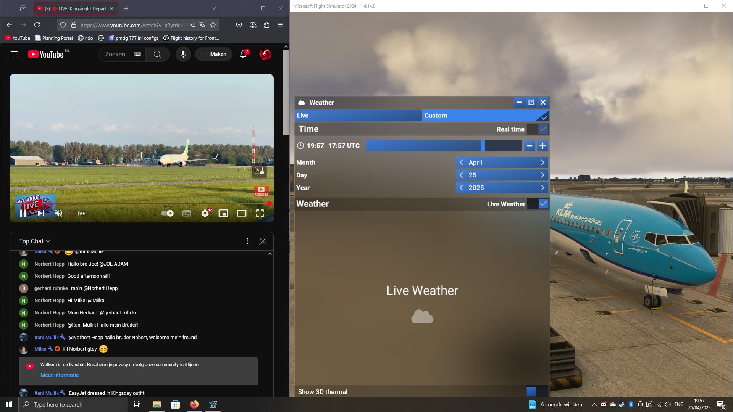Reload the page in Firefox
The height and width of the screenshot is (412, 733).
click(37, 25)
